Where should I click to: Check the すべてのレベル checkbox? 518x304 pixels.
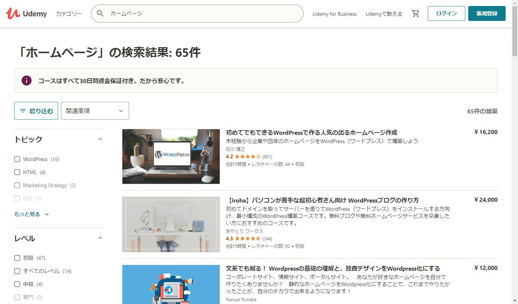click(x=17, y=271)
